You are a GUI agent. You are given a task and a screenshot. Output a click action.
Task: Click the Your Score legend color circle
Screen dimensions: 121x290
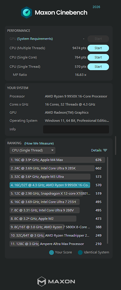click(x=52, y=252)
